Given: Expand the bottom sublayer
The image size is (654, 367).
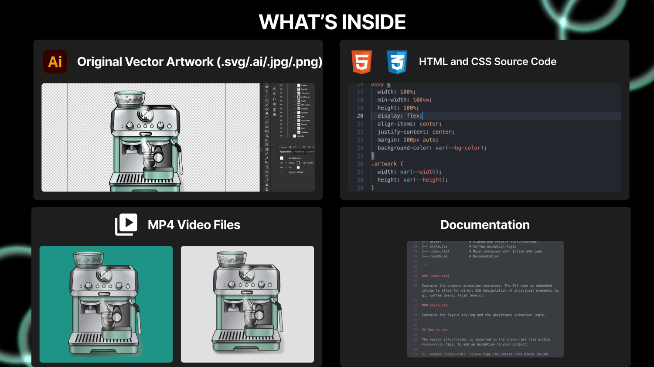Looking at the screenshot, I should click(295, 109).
